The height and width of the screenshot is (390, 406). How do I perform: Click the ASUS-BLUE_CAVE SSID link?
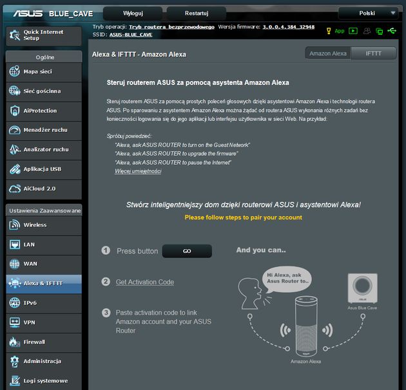[131, 35]
